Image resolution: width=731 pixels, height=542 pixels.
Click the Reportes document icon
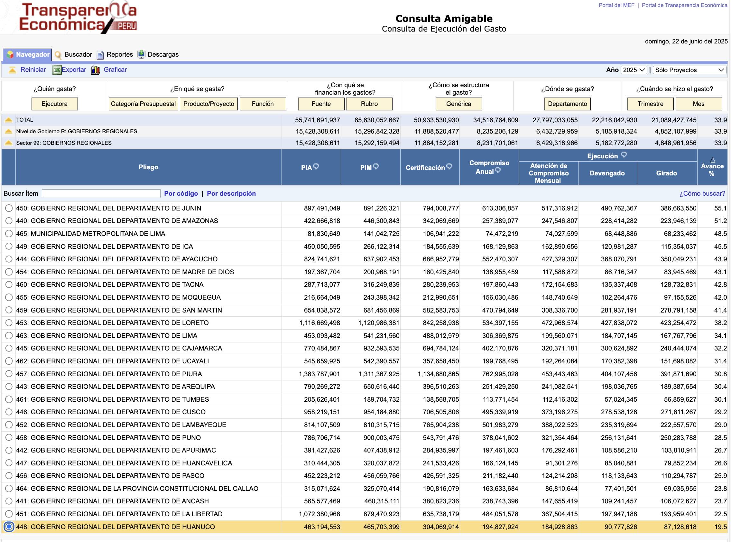coord(100,55)
